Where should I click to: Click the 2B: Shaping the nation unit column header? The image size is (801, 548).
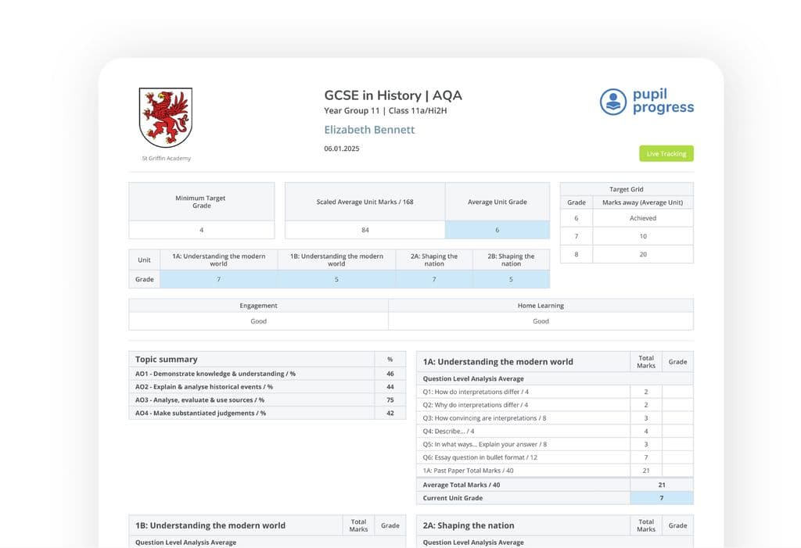(511, 260)
